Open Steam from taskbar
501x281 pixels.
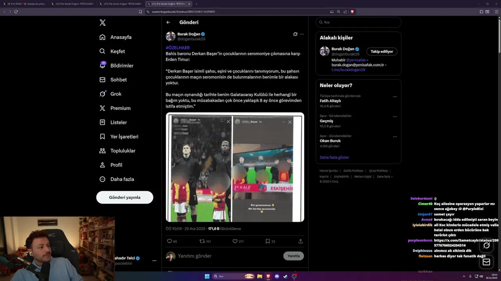coord(285,276)
